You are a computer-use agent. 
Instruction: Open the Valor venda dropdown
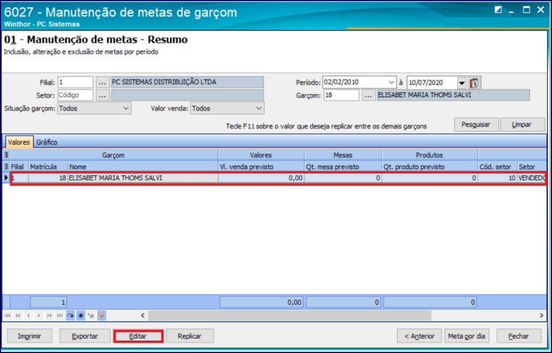coord(227,109)
